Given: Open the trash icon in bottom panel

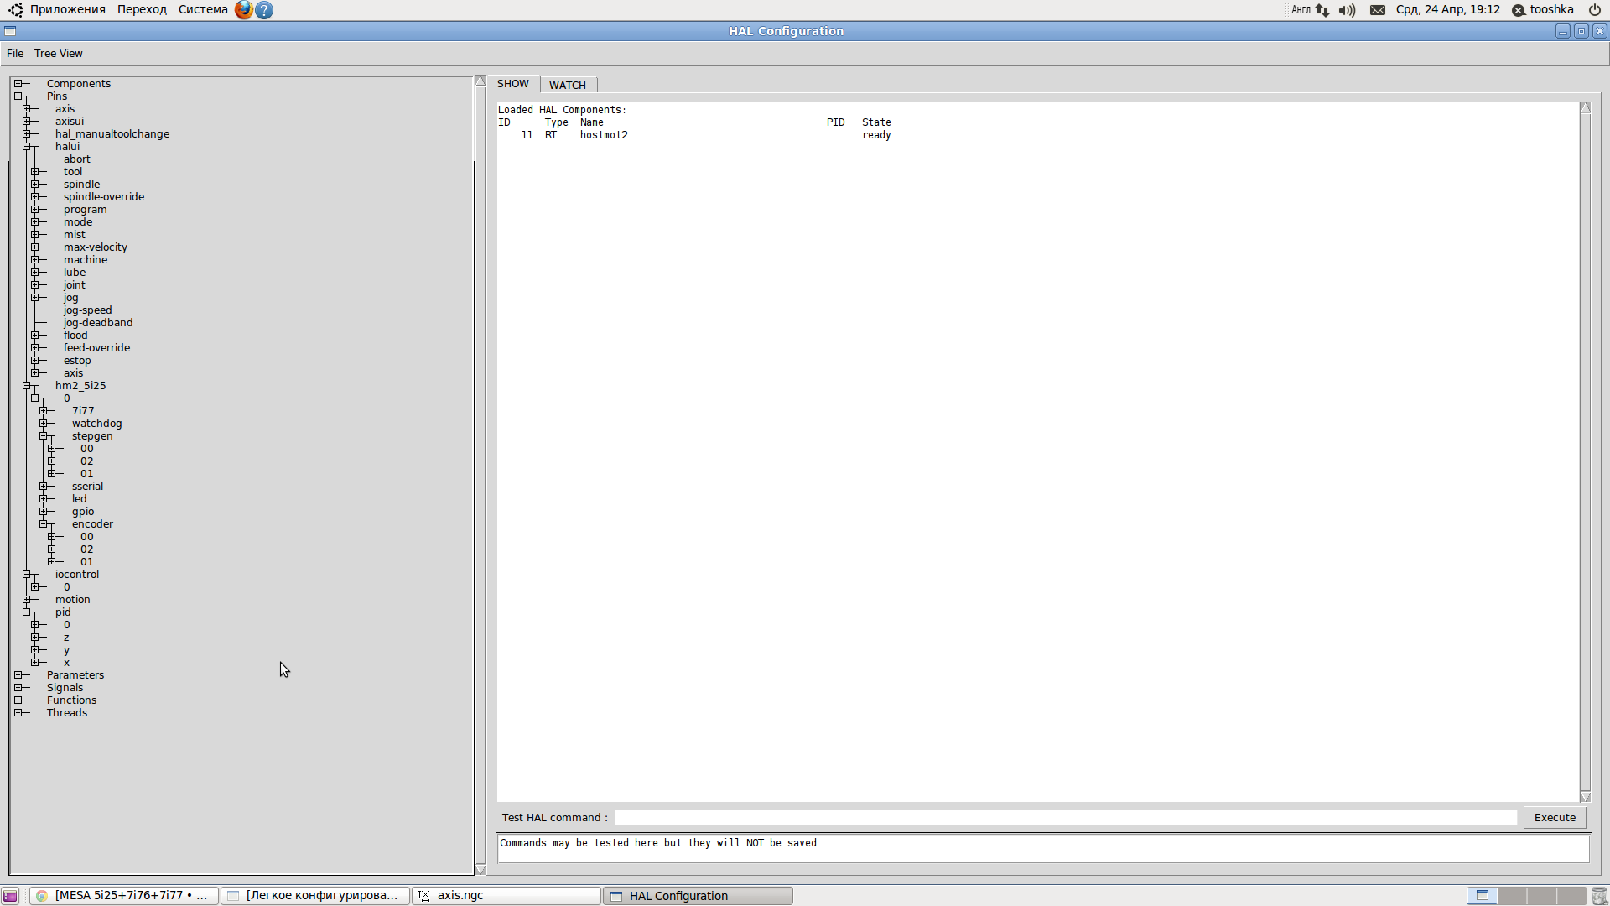Looking at the screenshot, I should tap(1598, 896).
